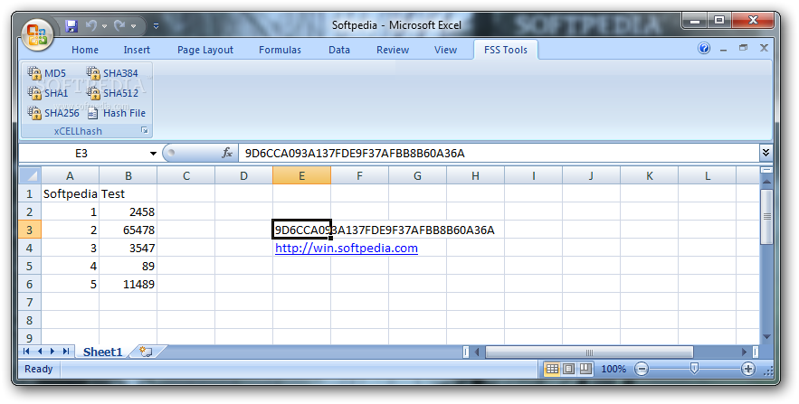Compute SHA1 hash from the ribbon
The image size is (799, 404).
[x=48, y=93]
